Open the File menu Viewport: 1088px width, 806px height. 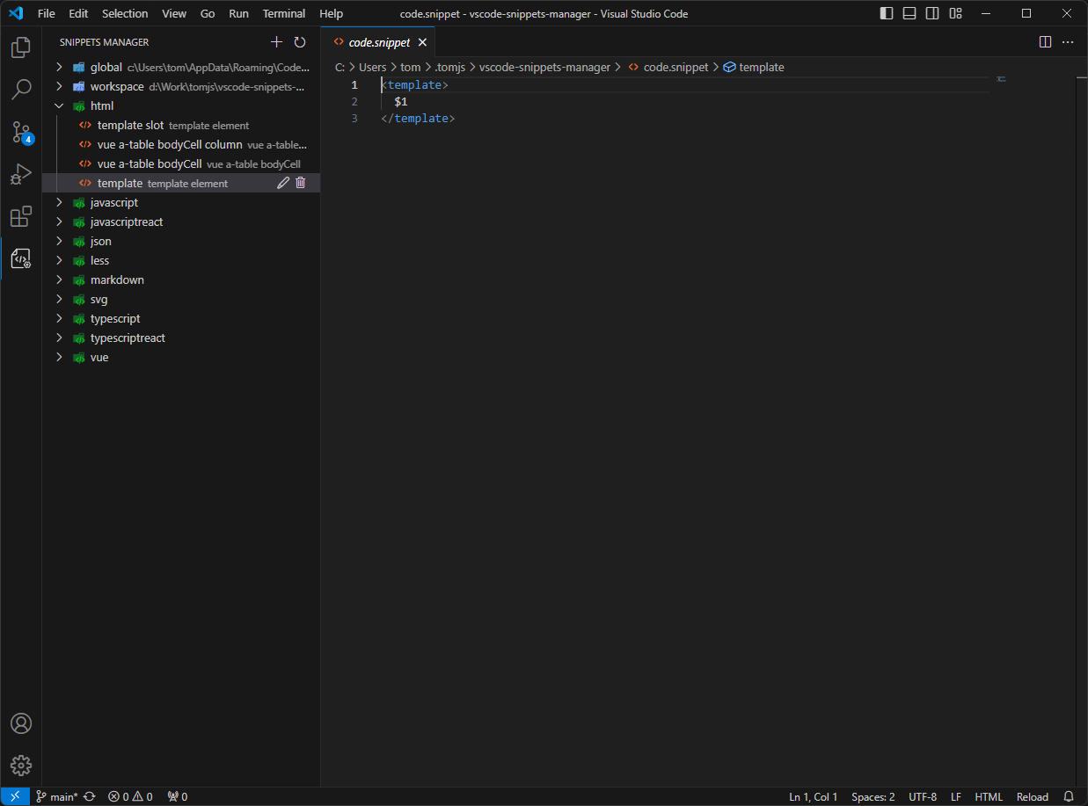click(47, 13)
